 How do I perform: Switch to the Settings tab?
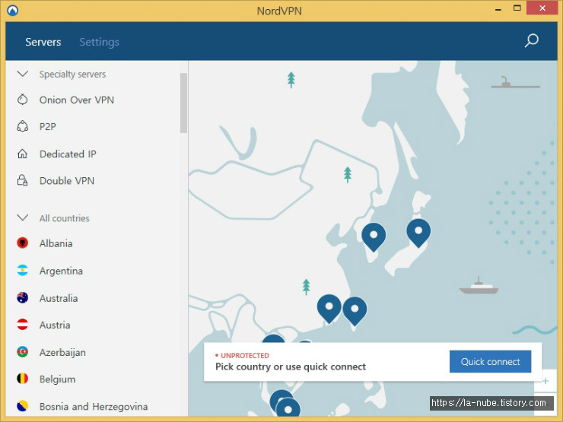99,42
